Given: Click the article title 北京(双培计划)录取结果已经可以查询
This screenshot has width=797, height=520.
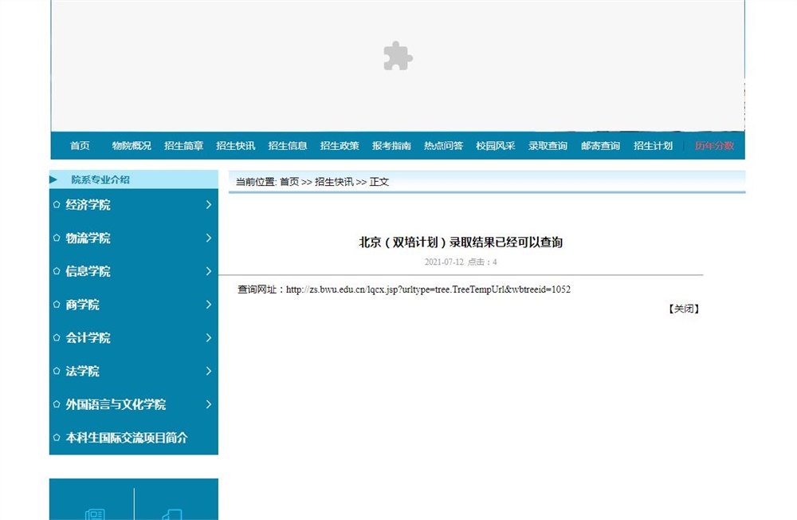Looking at the screenshot, I should (461, 242).
